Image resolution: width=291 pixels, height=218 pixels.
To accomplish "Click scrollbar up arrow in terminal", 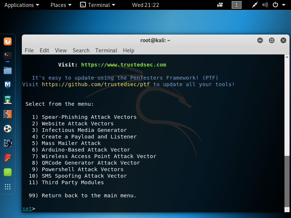I will 287,57.
